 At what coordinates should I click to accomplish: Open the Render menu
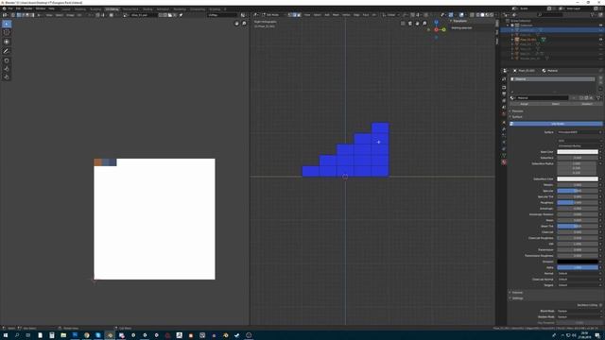pyautogui.click(x=27, y=8)
